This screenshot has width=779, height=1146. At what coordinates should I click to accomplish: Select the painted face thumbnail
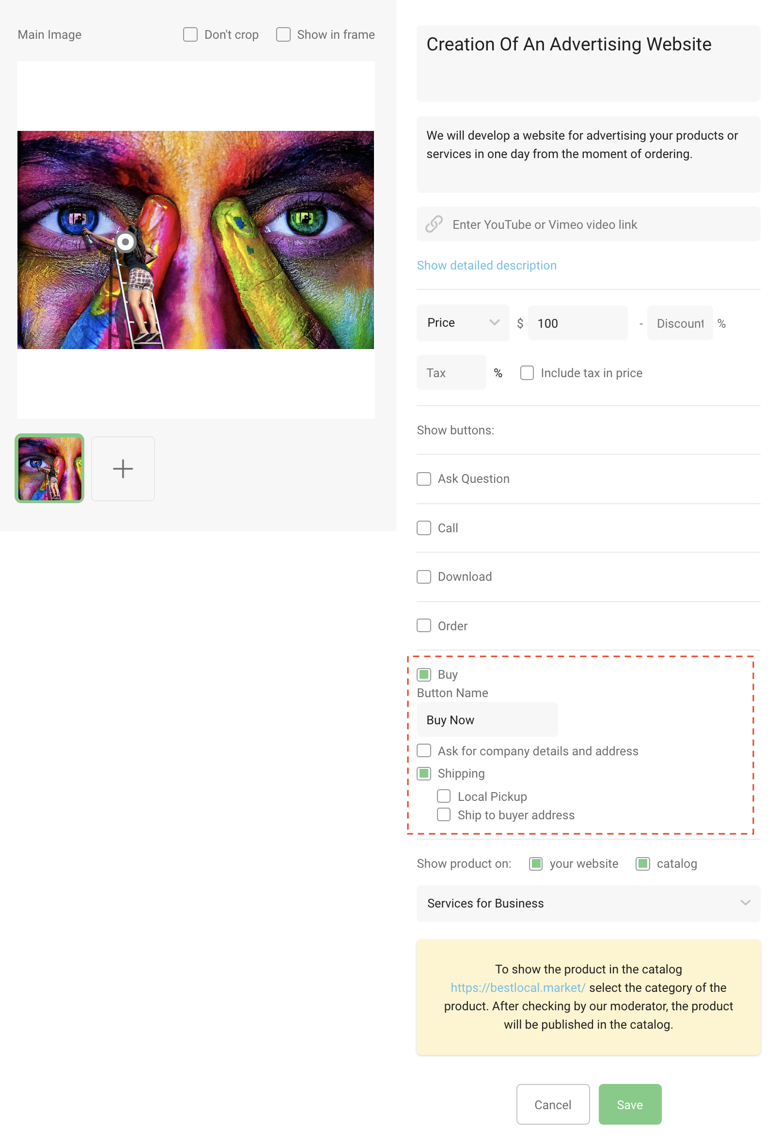point(49,468)
